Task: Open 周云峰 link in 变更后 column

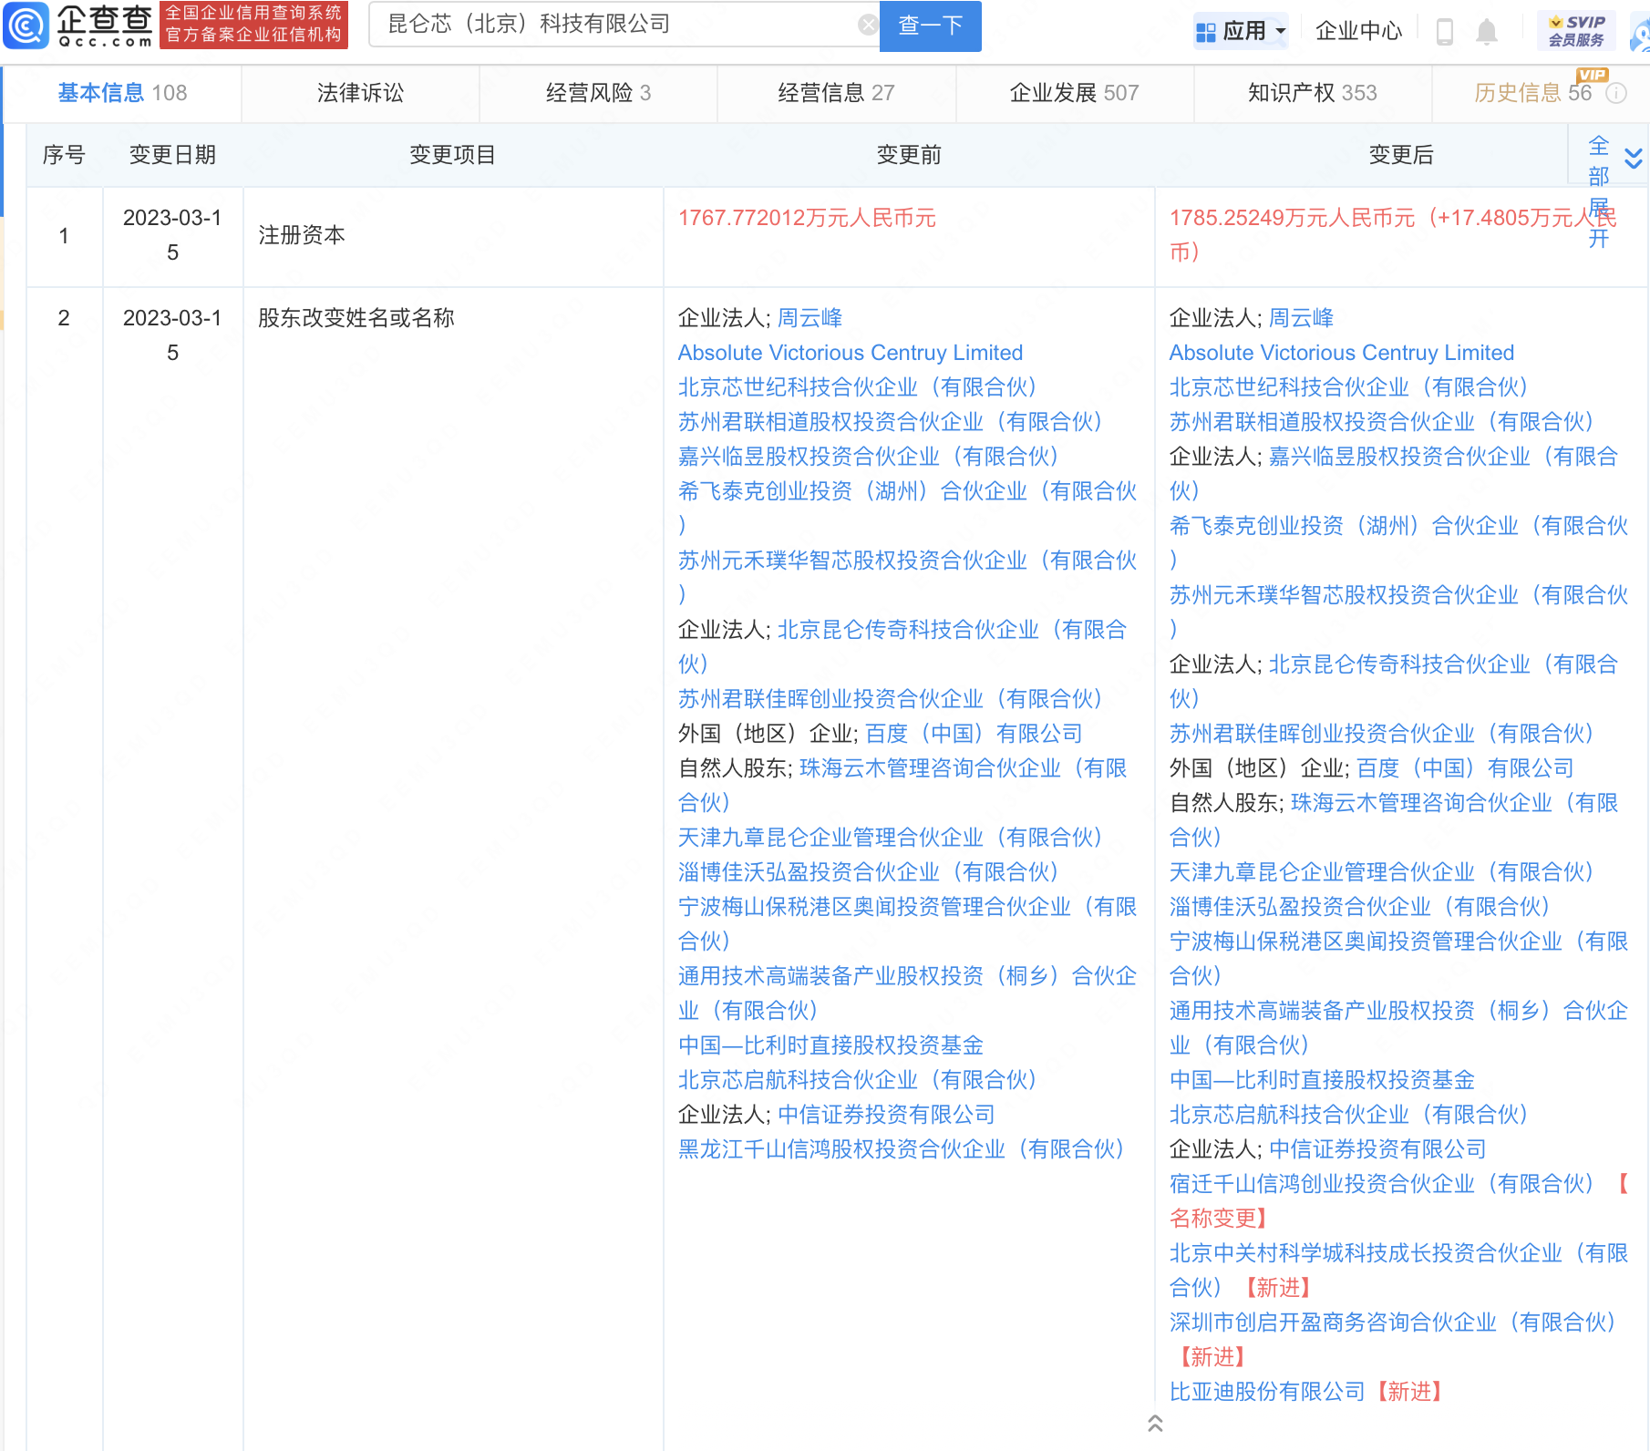Action: point(1301,318)
